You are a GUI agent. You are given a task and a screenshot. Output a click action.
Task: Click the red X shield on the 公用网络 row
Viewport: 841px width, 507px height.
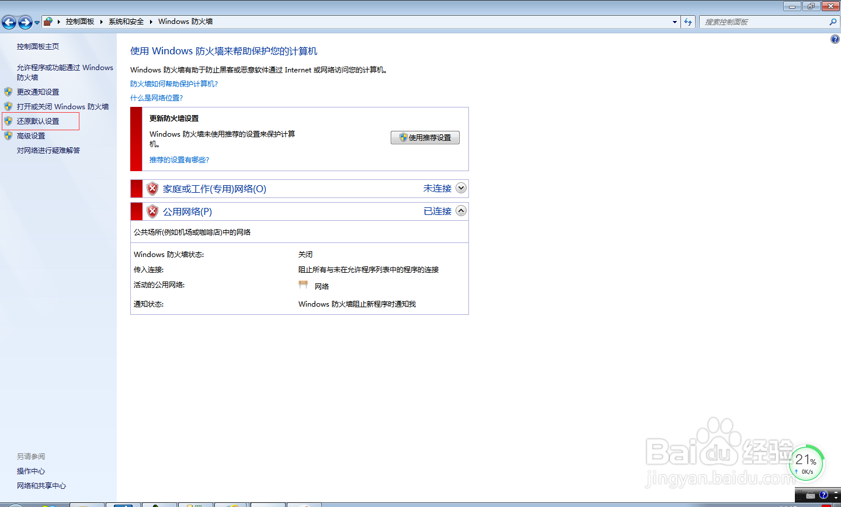pyautogui.click(x=151, y=211)
